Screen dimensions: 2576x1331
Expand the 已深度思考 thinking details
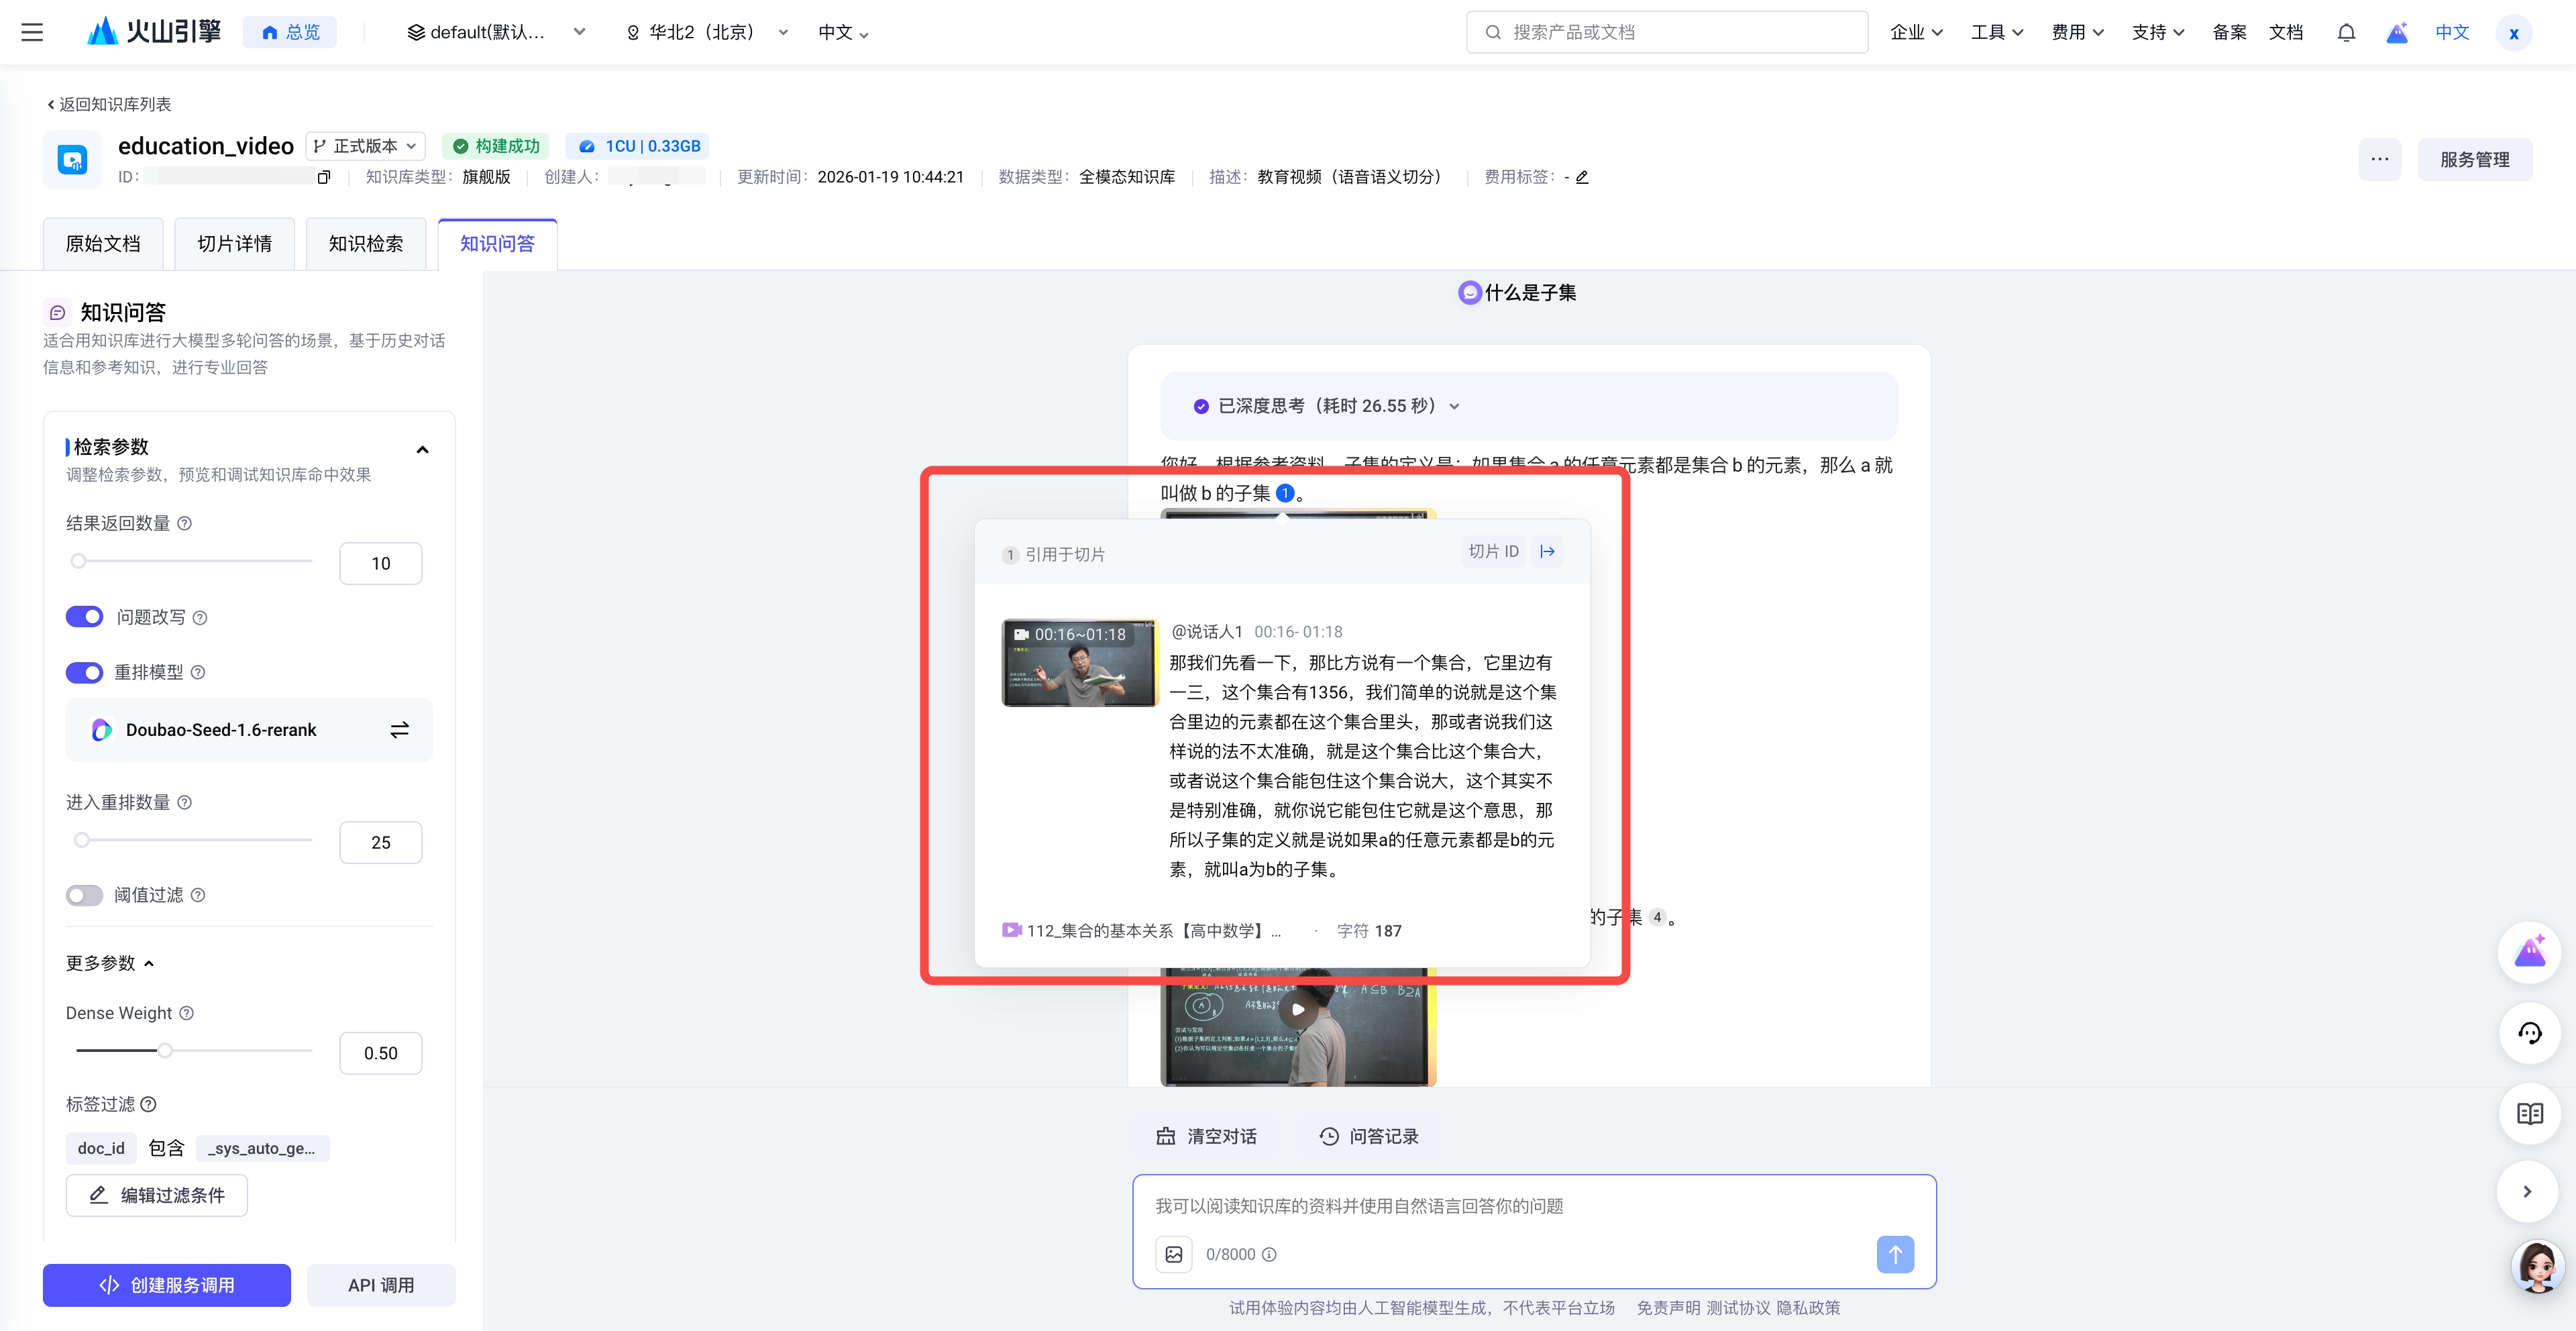pos(1453,406)
